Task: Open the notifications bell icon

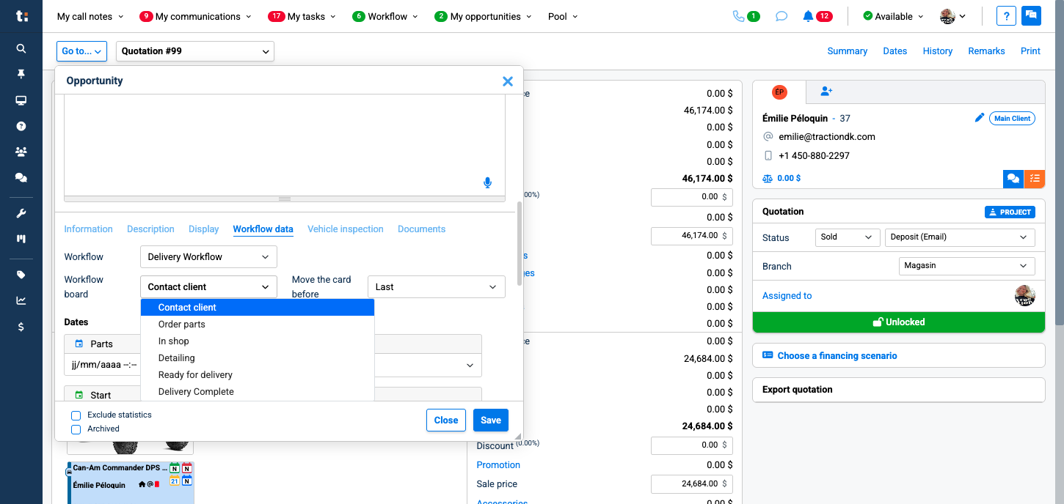Action: pyautogui.click(x=808, y=16)
